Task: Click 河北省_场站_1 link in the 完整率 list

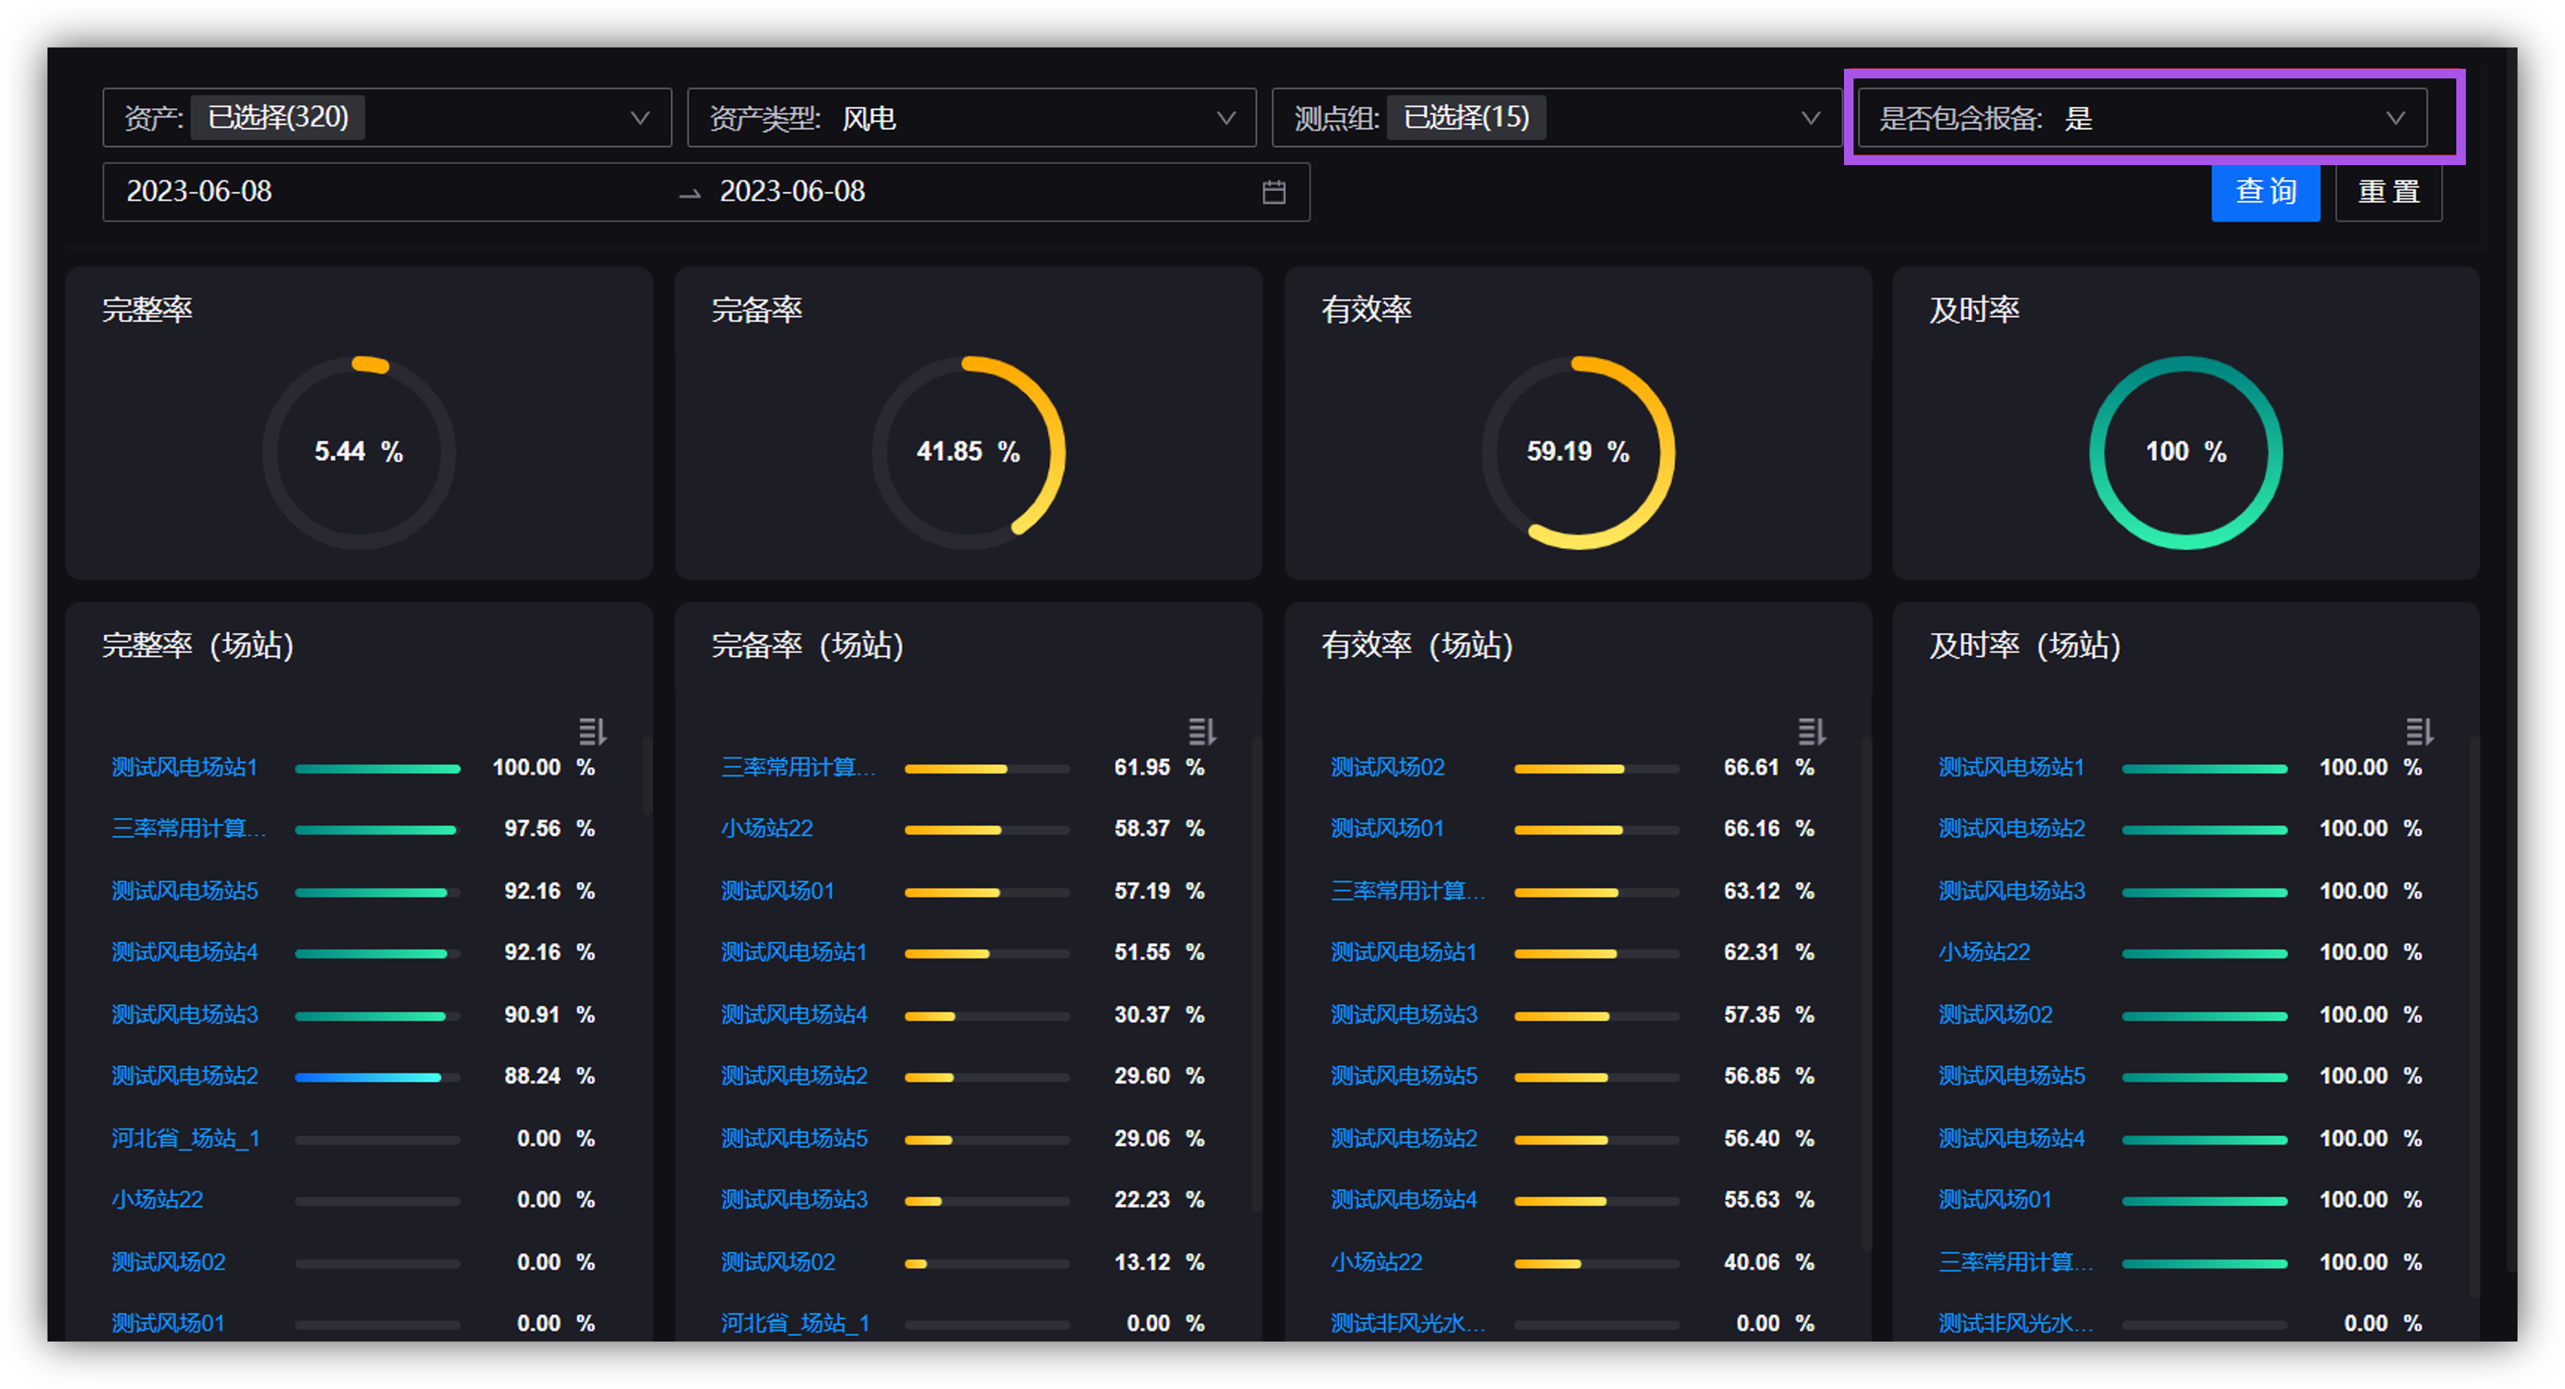Action: [x=185, y=1138]
